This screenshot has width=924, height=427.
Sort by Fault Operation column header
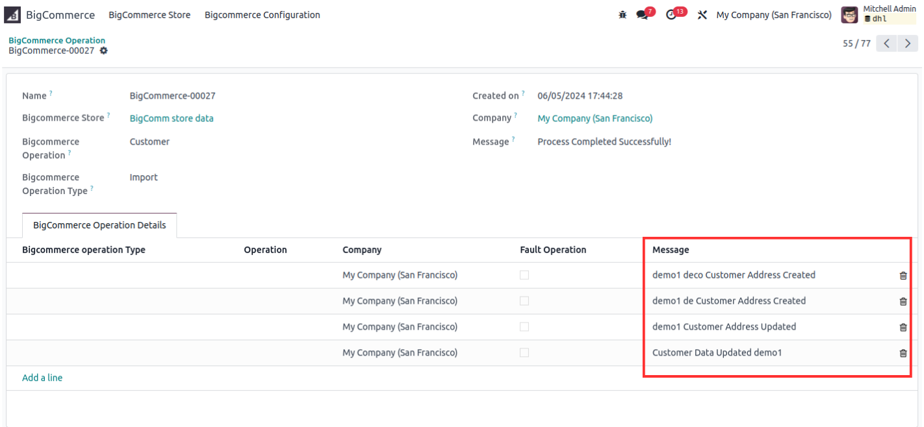point(553,250)
